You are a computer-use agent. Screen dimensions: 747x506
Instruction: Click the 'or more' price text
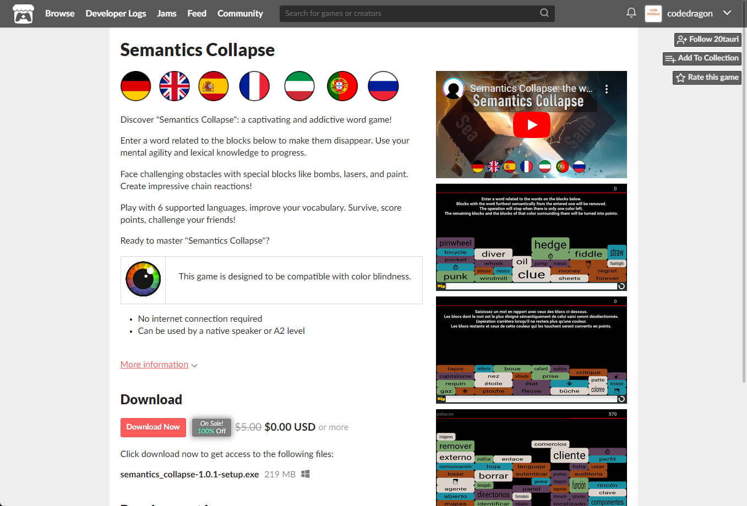(x=334, y=427)
